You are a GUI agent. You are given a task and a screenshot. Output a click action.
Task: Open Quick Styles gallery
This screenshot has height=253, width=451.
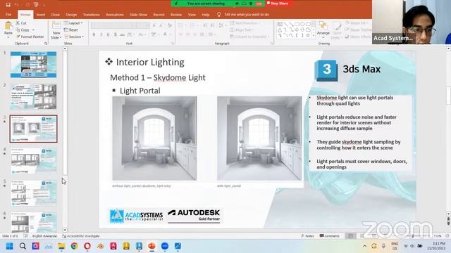tap(336, 31)
